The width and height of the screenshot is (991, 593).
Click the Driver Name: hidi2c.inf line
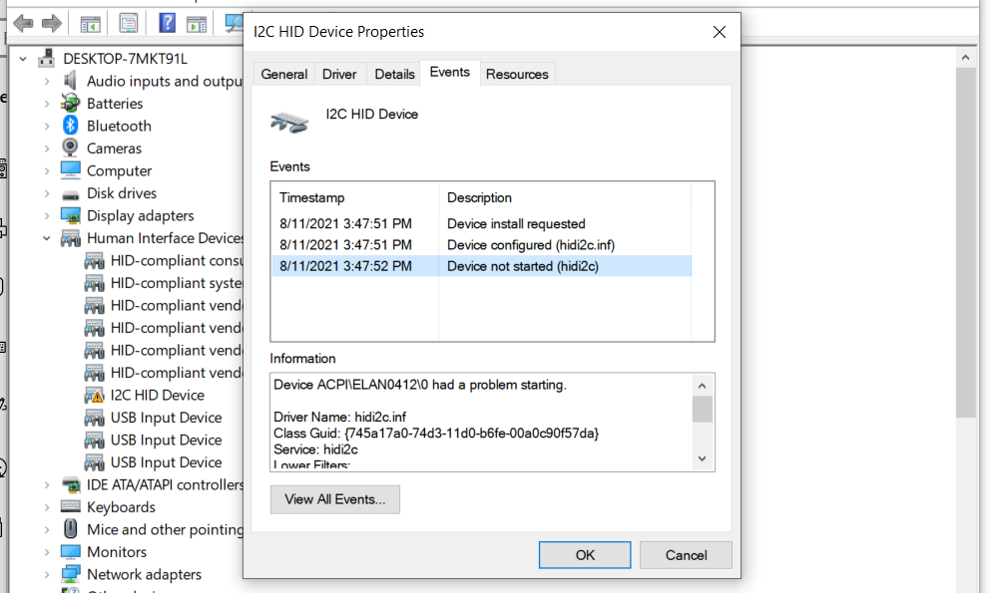[340, 417]
